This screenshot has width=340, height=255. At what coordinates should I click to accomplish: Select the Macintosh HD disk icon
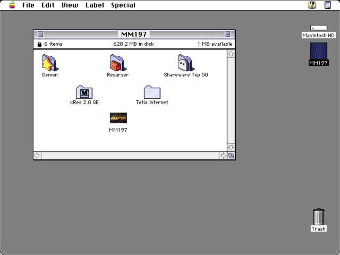[x=319, y=28]
